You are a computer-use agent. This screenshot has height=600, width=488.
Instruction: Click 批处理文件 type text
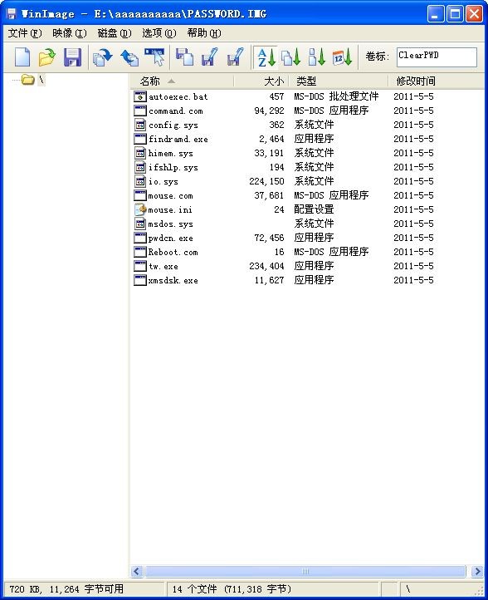point(354,96)
